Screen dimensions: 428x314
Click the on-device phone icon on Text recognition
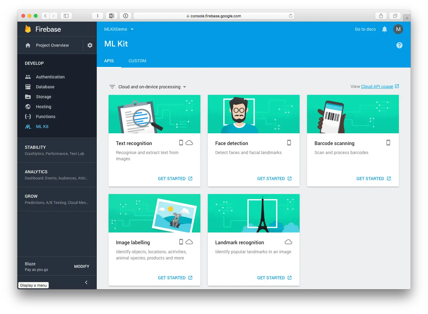point(181,143)
